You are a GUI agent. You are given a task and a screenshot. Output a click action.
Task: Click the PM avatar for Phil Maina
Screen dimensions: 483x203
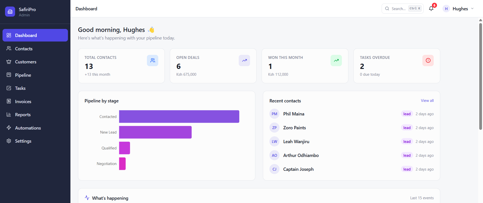click(x=274, y=114)
